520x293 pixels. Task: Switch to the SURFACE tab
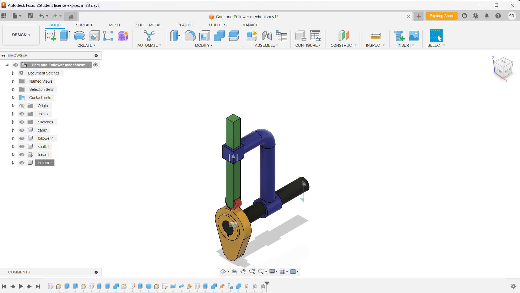click(x=85, y=25)
